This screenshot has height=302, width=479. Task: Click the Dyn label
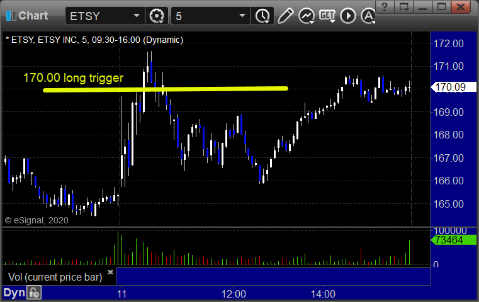(14, 293)
